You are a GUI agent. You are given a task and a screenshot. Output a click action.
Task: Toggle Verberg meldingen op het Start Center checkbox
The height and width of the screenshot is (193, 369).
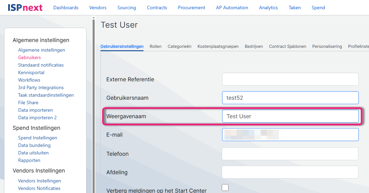tap(225, 188)
